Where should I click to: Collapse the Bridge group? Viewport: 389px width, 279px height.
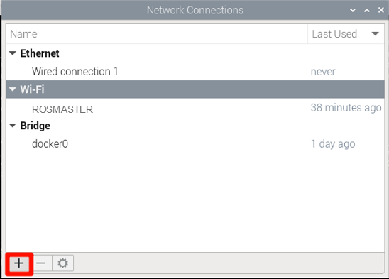(x=12, y=126)
